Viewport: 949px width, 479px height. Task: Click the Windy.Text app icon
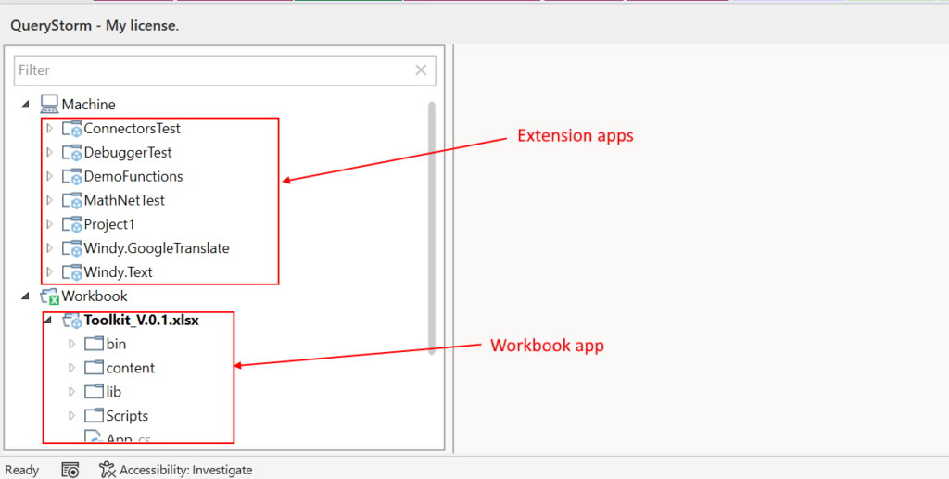[x=72, y=272]
